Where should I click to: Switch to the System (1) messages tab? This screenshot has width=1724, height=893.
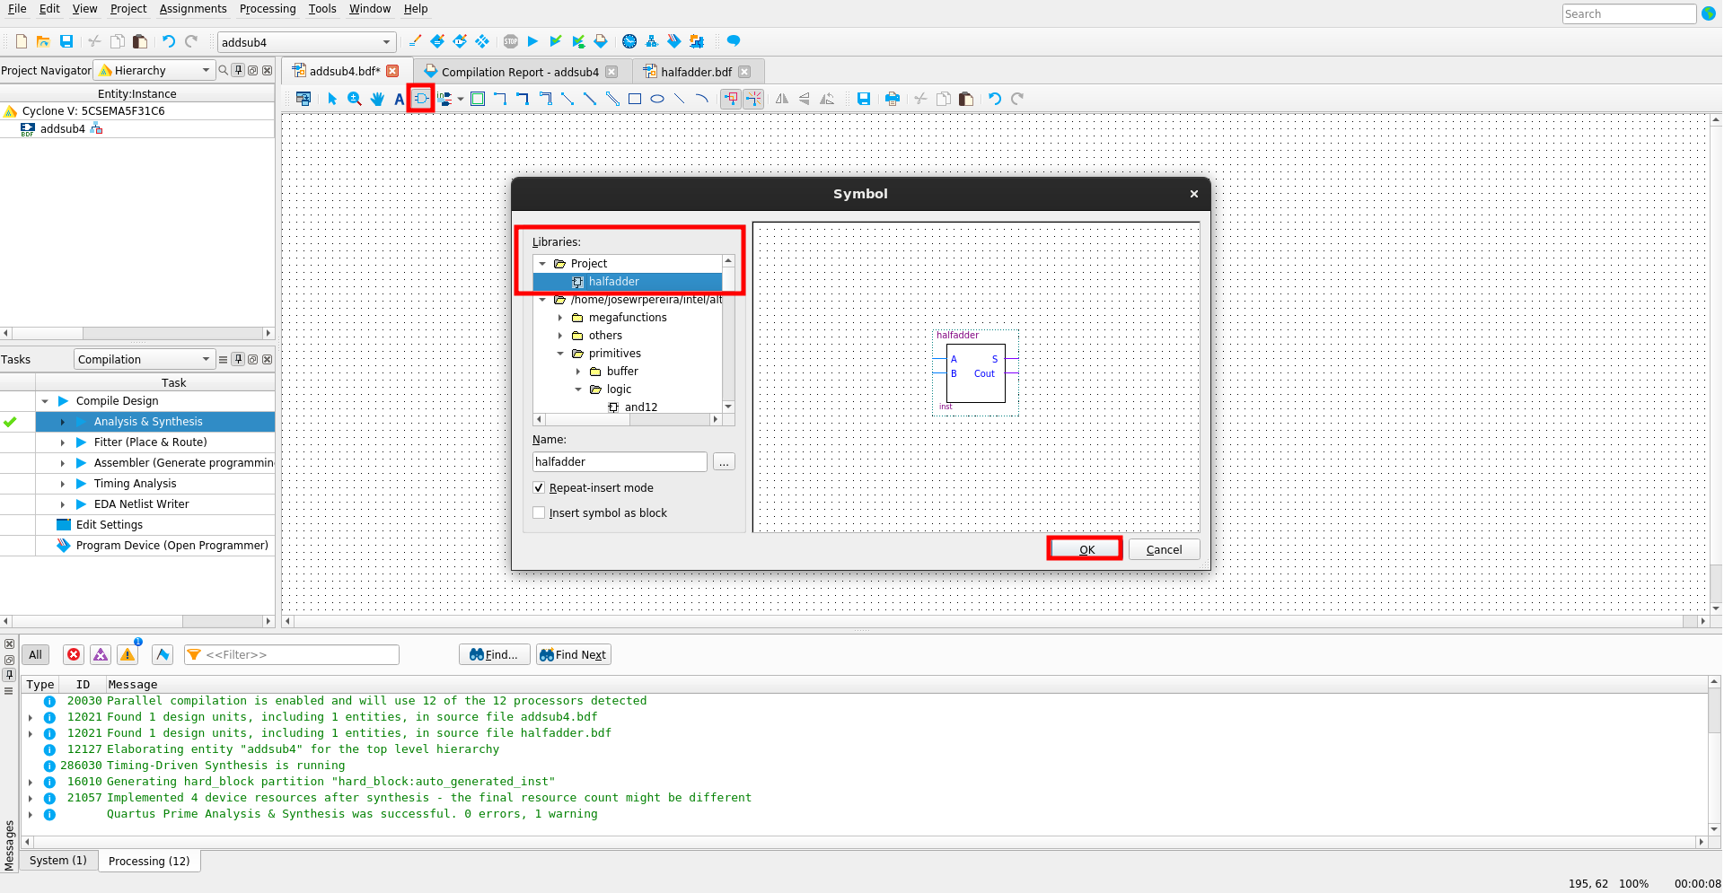pos(58,861)
